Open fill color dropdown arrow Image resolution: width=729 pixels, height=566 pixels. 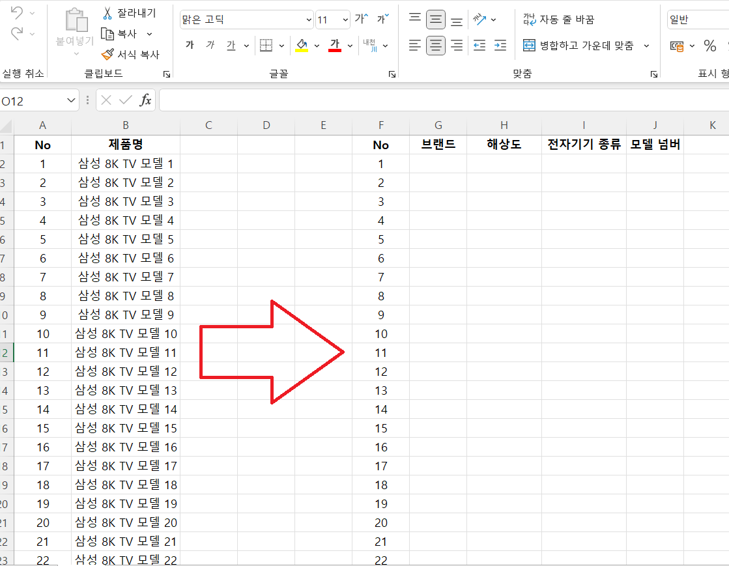(317, 46)
